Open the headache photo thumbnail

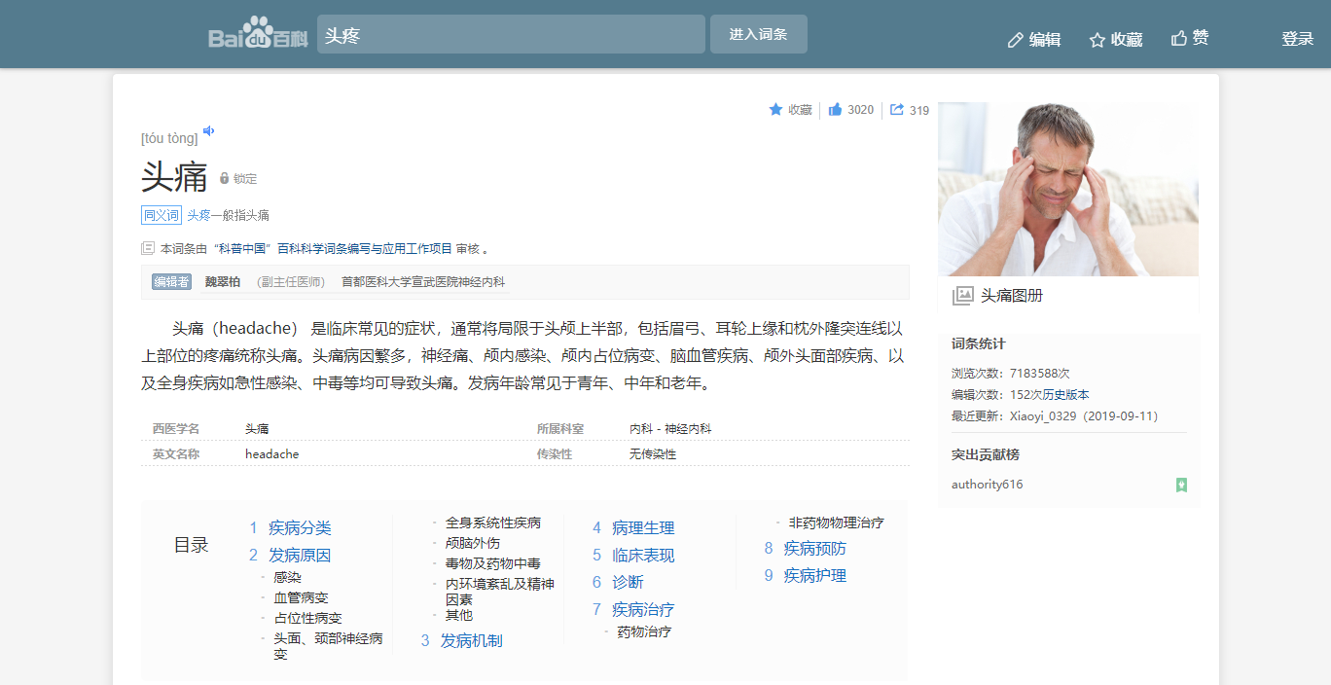coord(1068,189)
